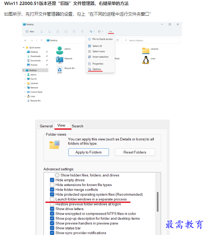Expand the This PC tree node
206x235 pixels.
click(x=25, y=79)
